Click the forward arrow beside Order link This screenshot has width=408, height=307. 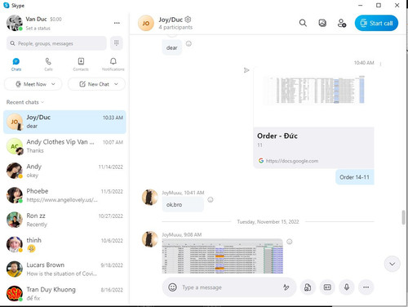[246, 70]
